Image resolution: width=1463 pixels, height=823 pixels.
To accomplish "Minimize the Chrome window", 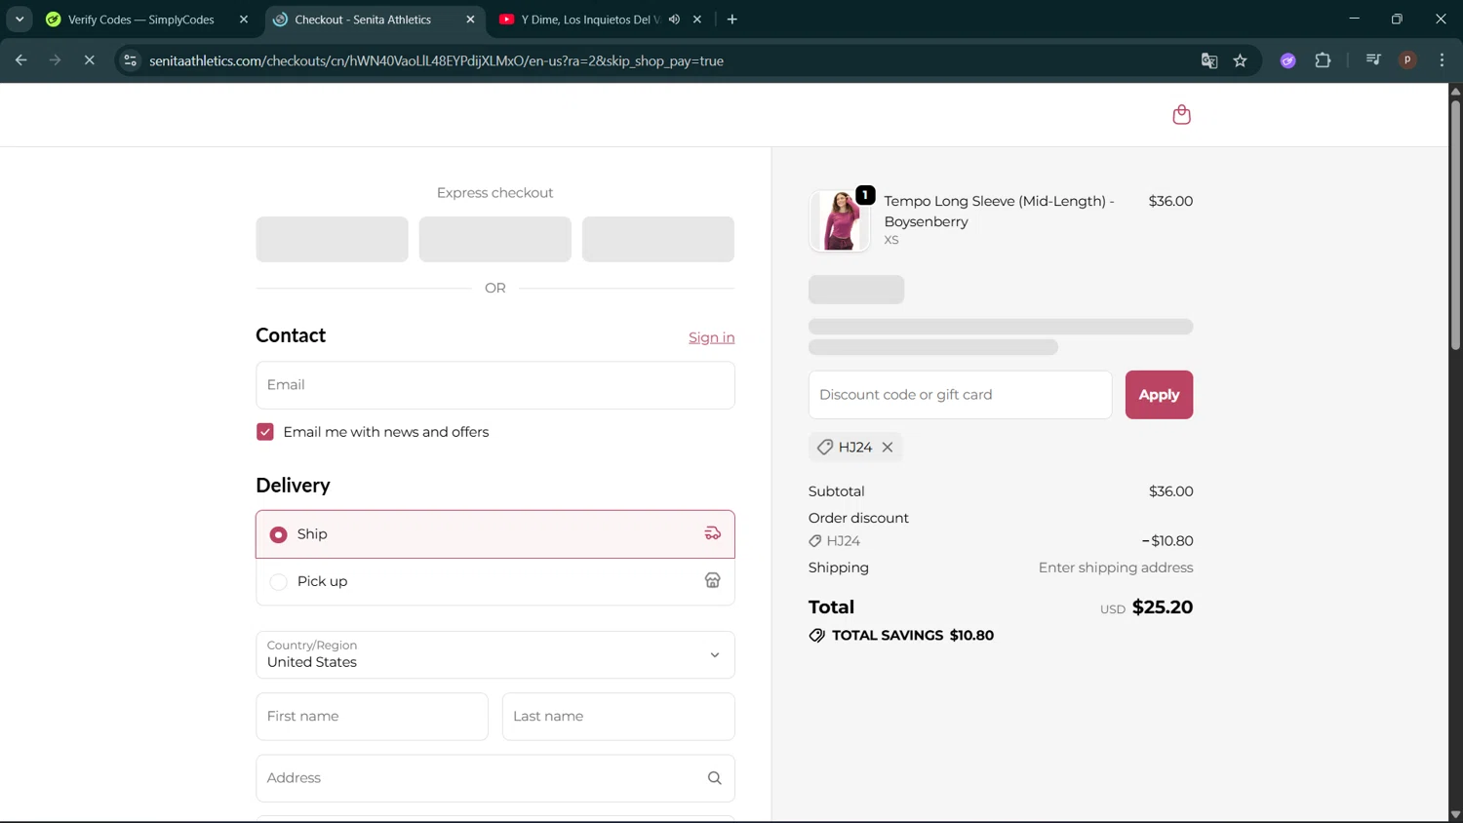I will pyautogui.click(x=1354, y=20).
